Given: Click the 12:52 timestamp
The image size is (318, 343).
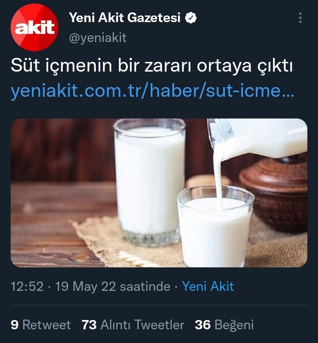Looking at the screenshot, I should point(27,286).
